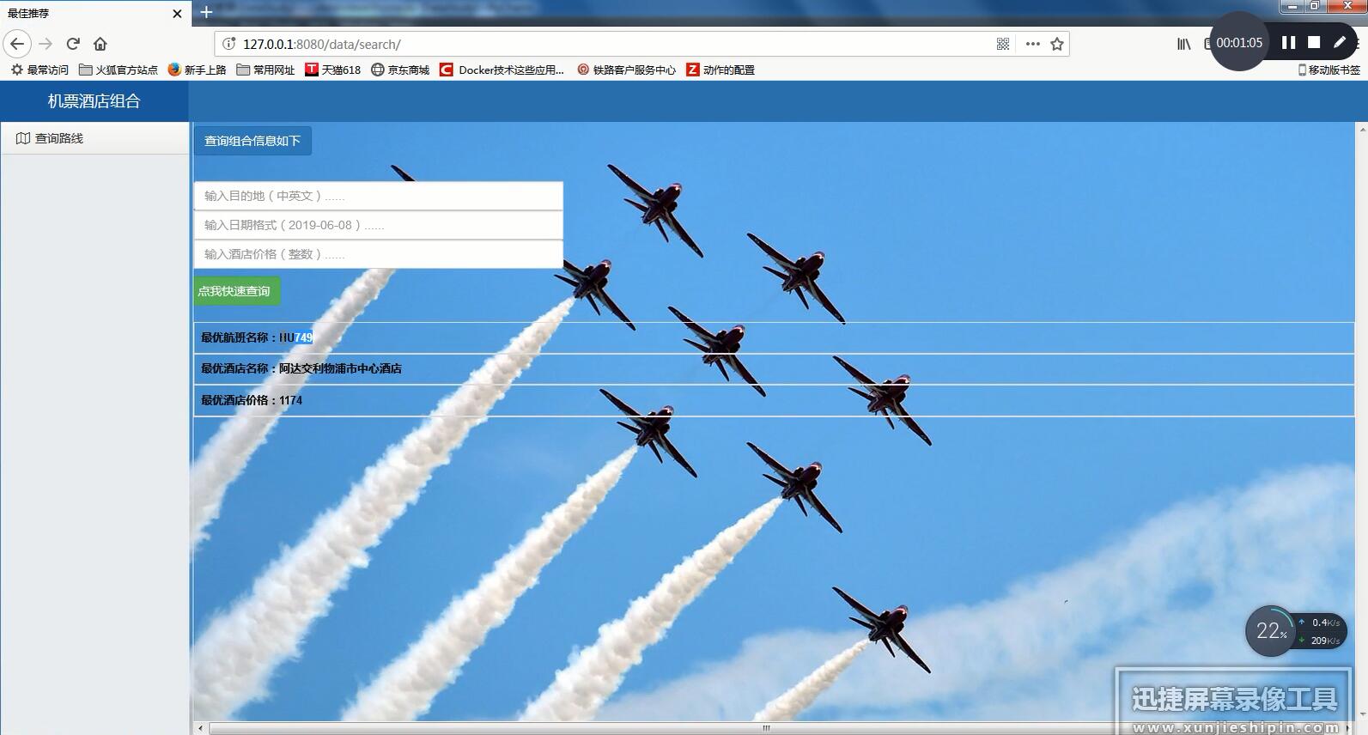Open 查询路线 sidebar item
The width and height of the screenshot is (1368, 735).
[x=94, y=138]
